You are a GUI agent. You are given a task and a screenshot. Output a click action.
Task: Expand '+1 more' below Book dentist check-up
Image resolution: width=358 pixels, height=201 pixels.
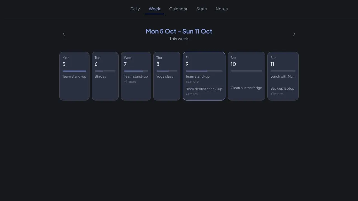click(192, 94)
